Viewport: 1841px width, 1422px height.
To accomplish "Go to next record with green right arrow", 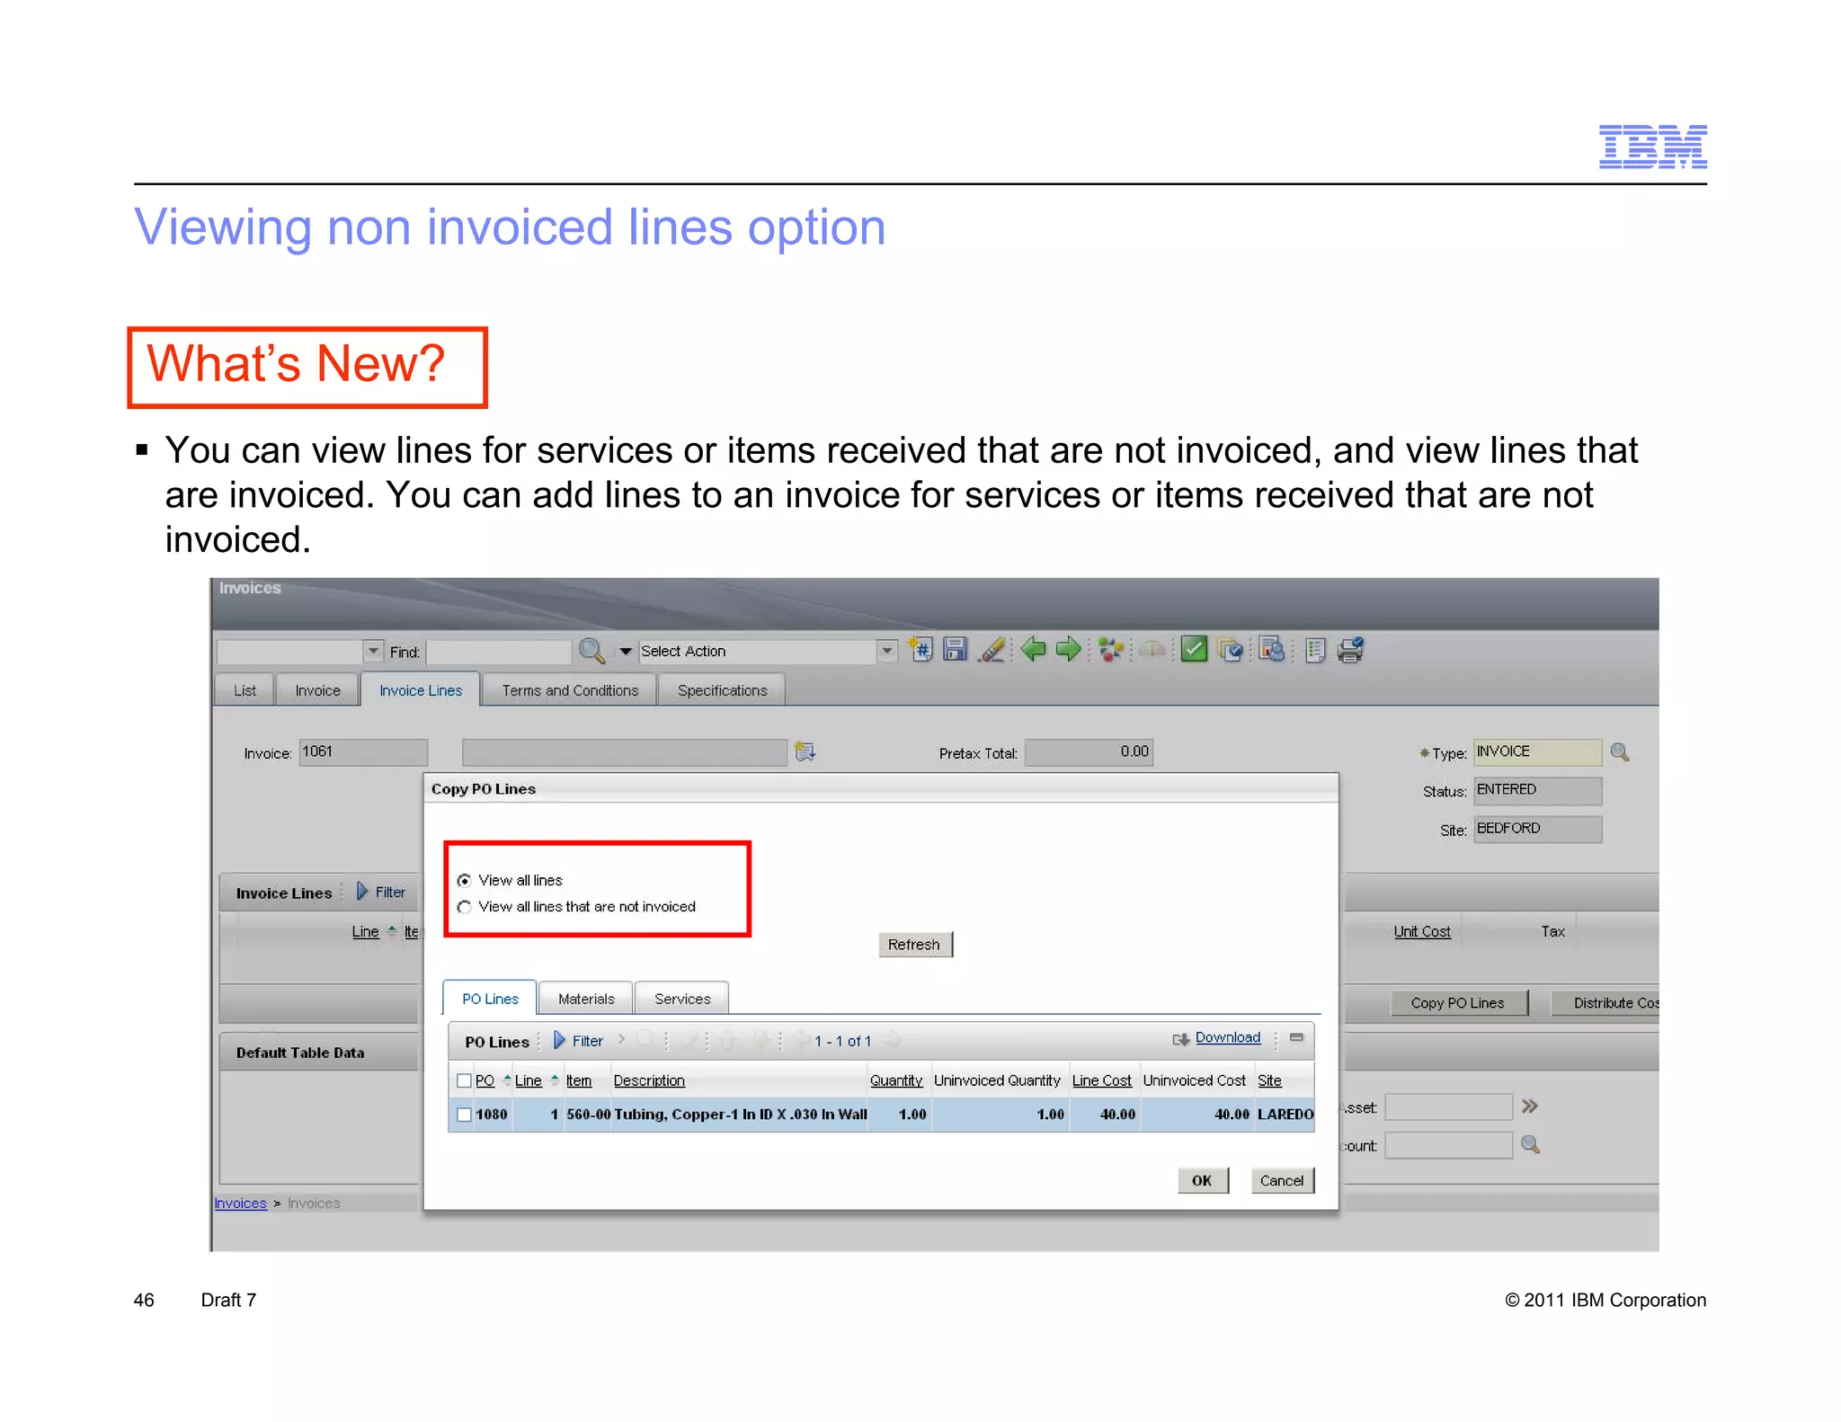I will click(x=1068, y=649).
